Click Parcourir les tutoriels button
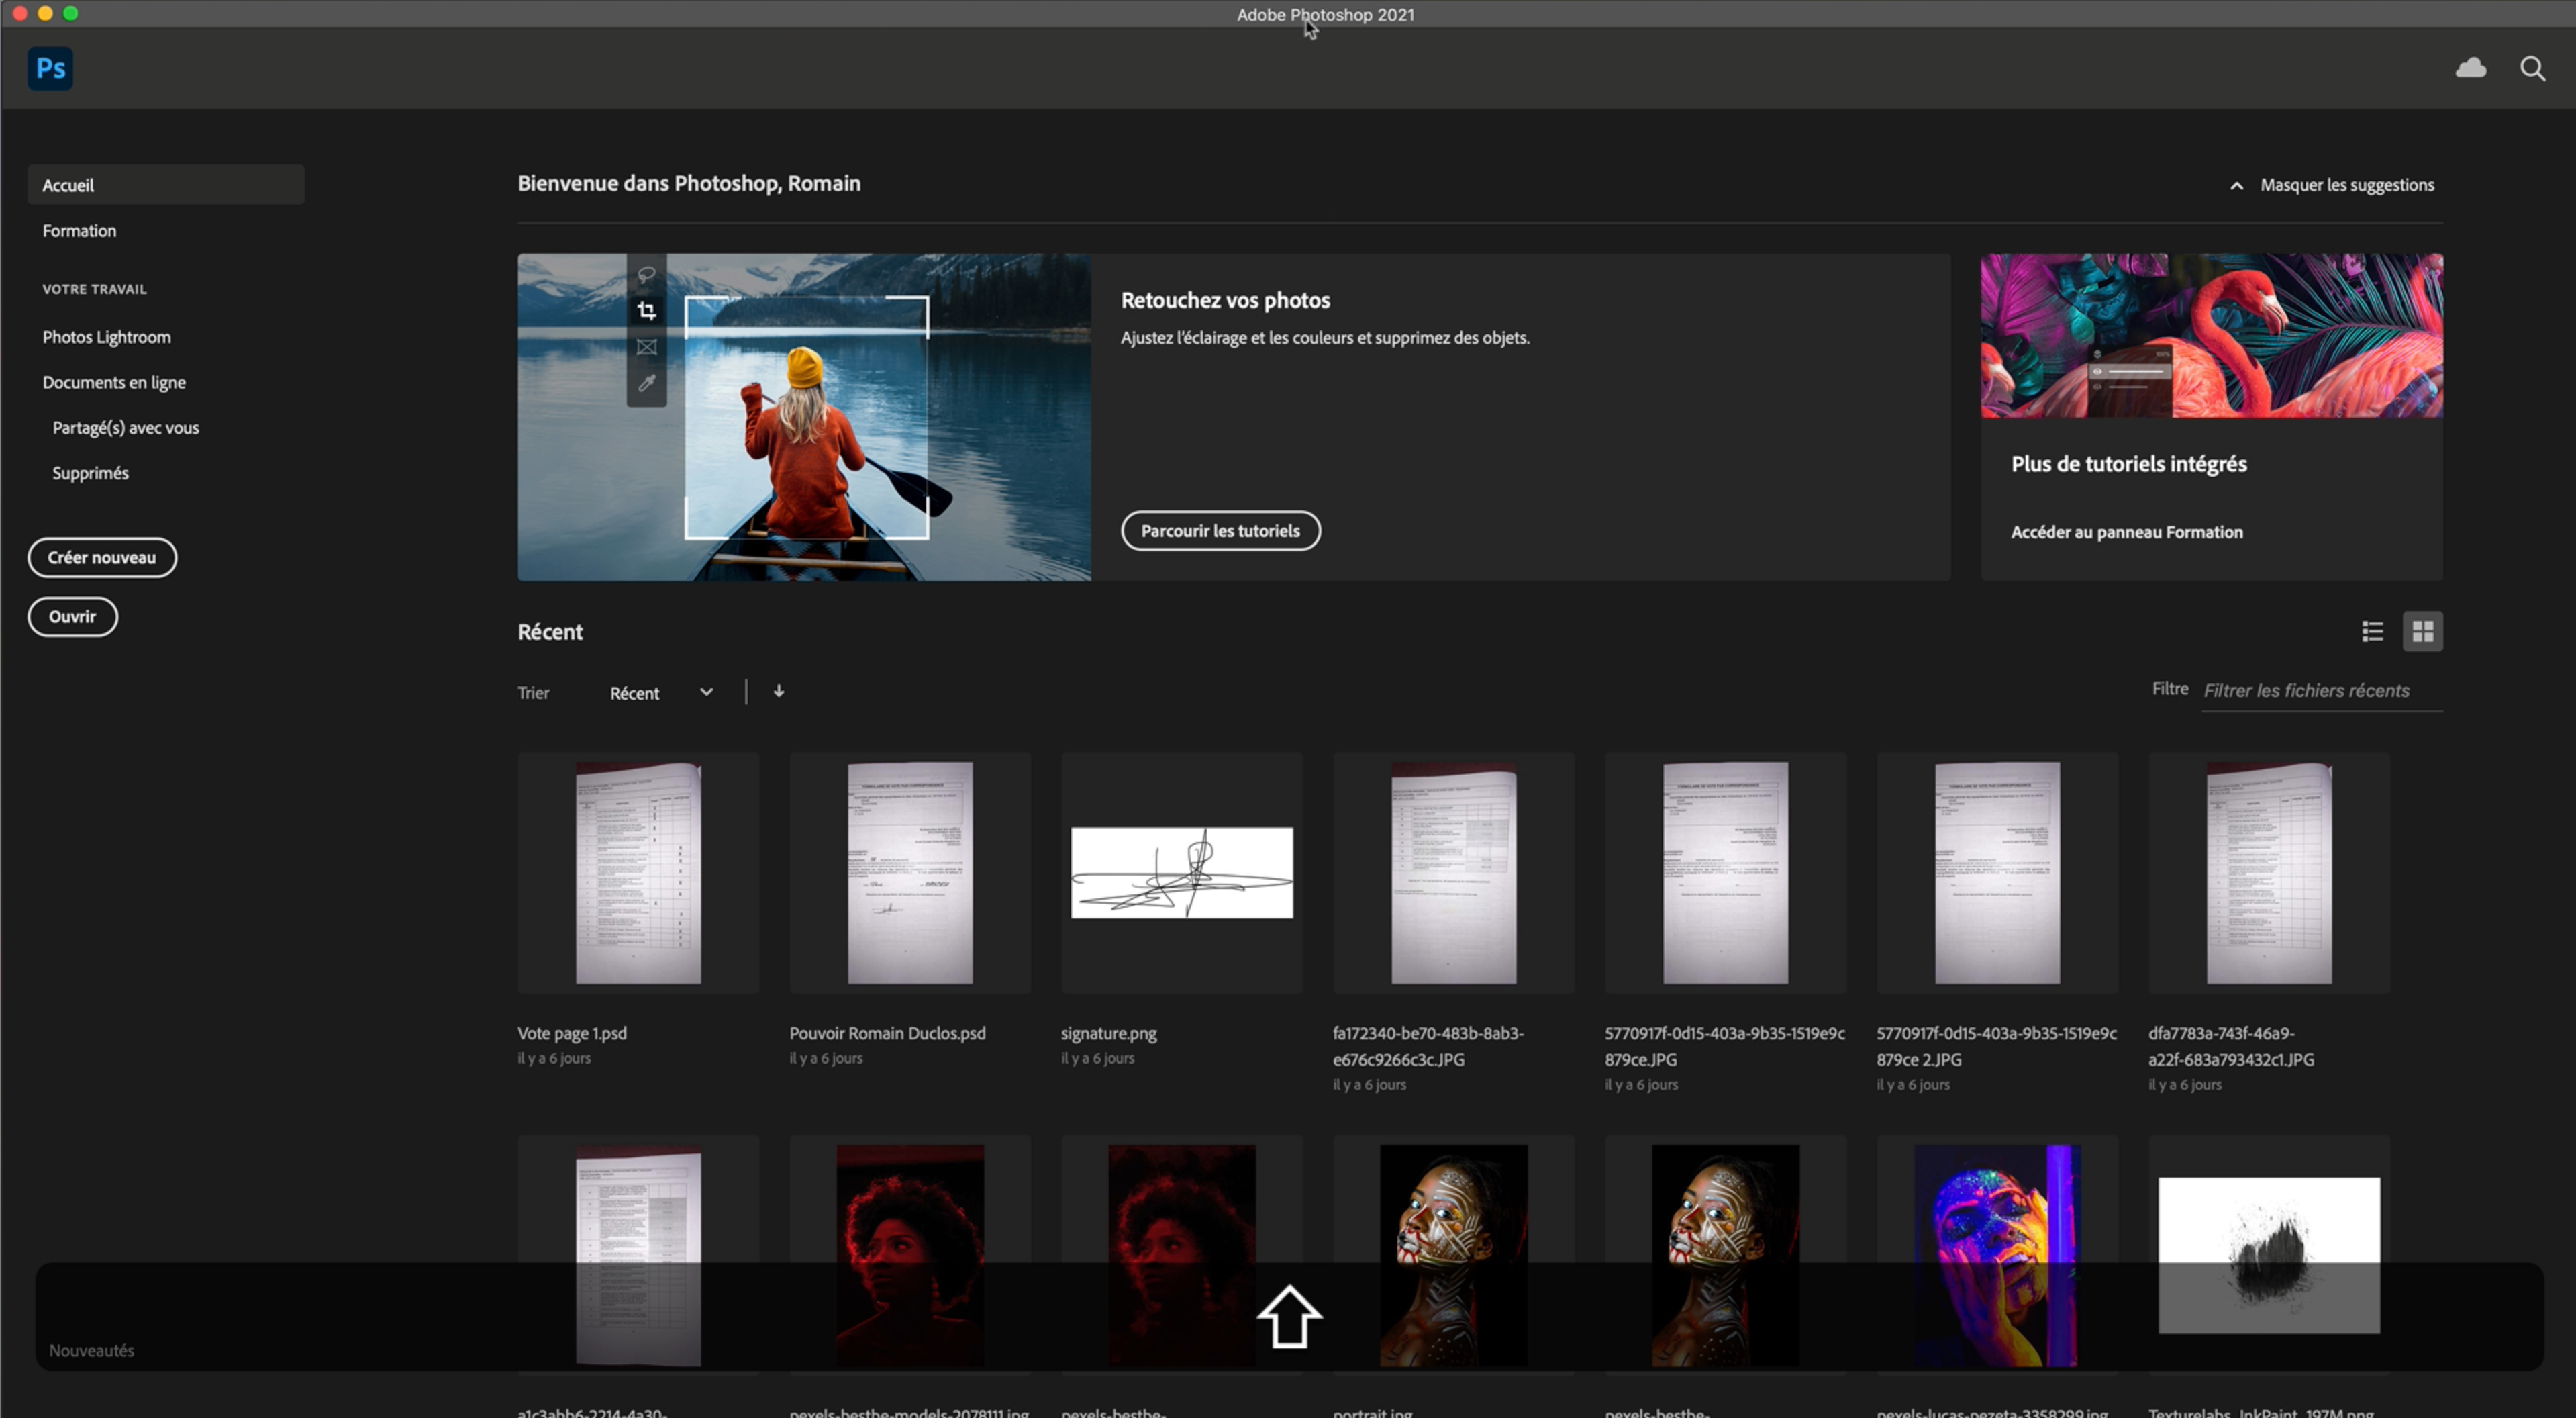 pos(1220,531)
